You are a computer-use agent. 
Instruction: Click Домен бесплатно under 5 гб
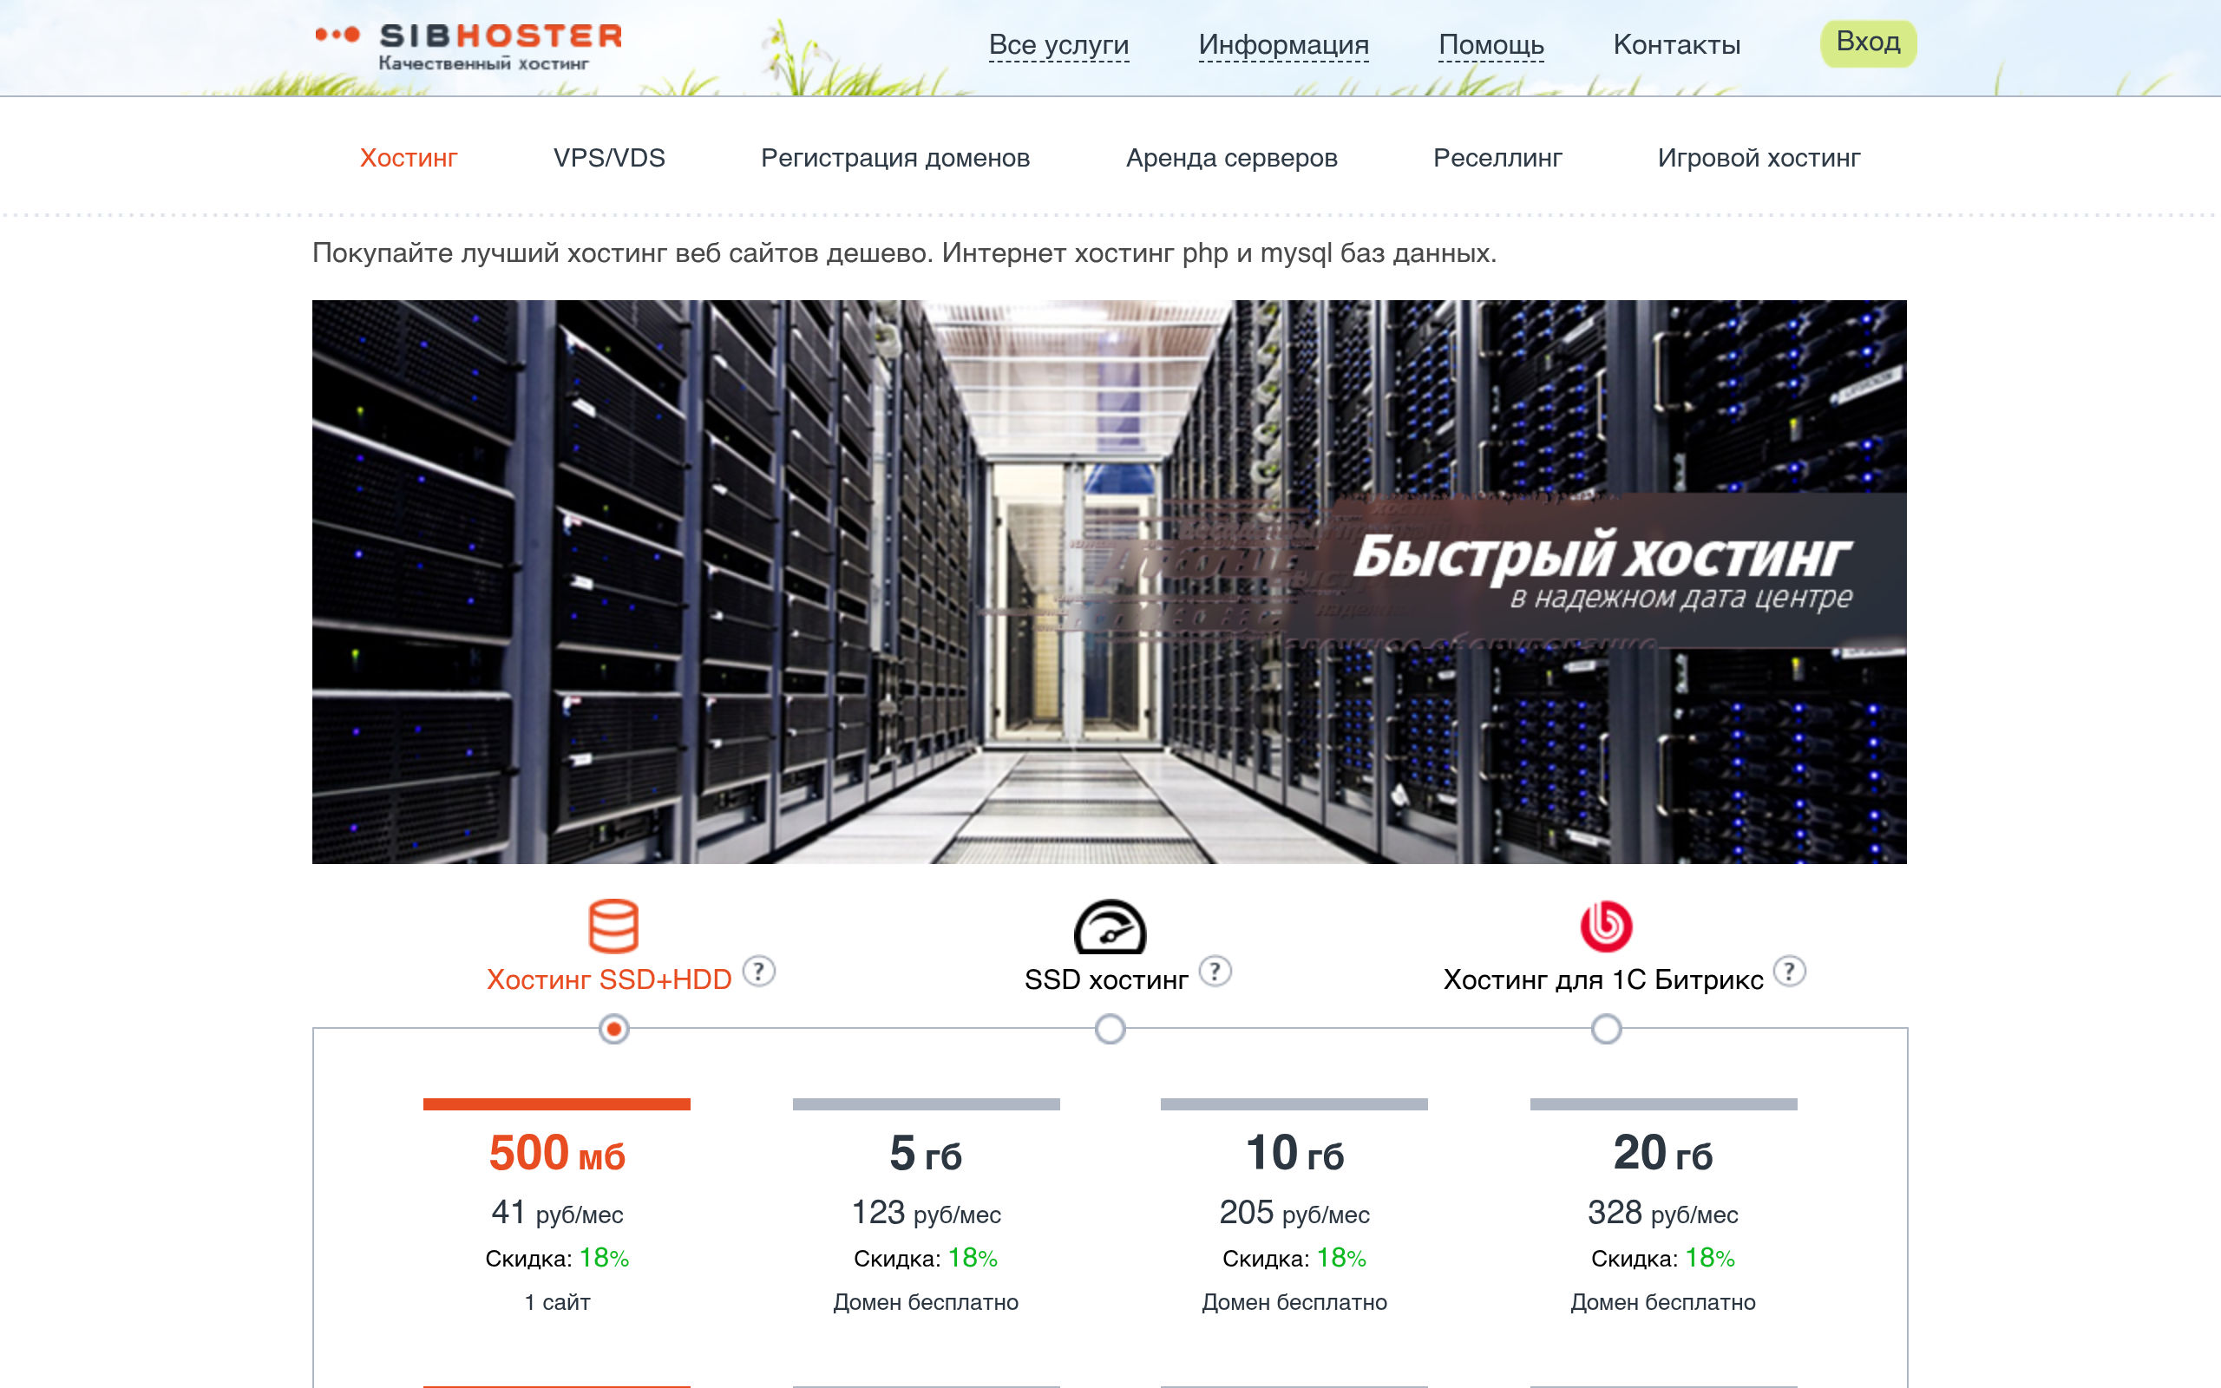(926, 1302)
